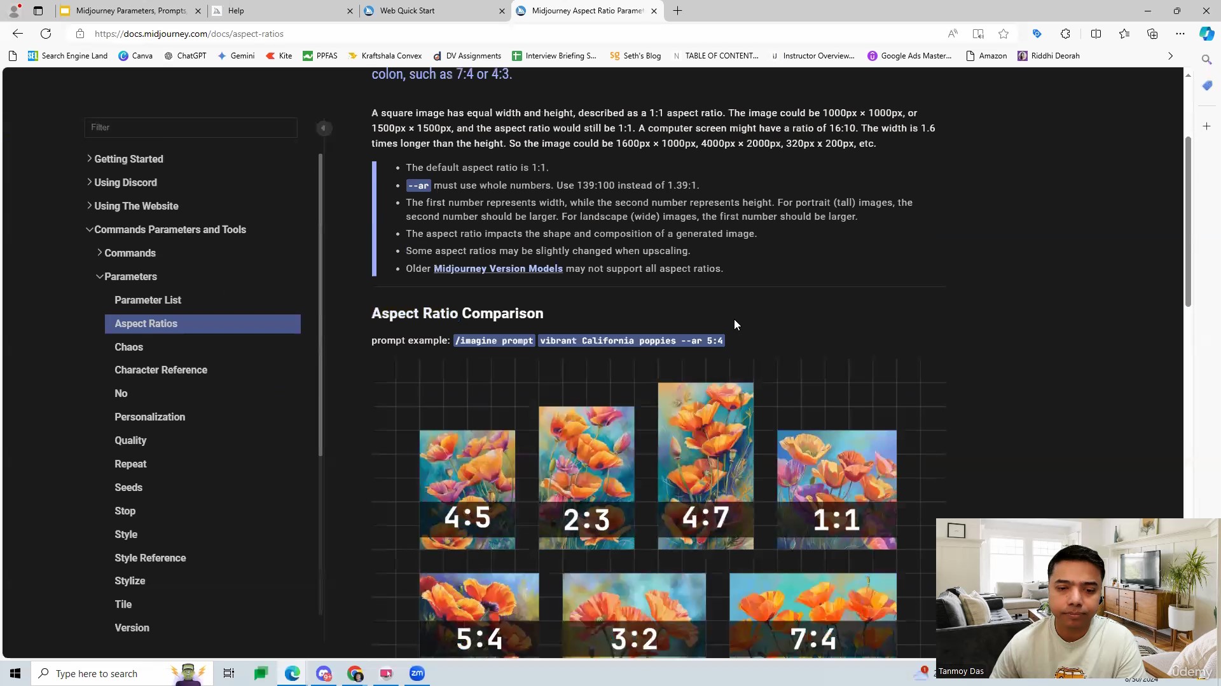The height and width of the screenshot is (686, 1221).
Task: Open Microsoft Edge from taskbar
Action: (x=293, y=673)
